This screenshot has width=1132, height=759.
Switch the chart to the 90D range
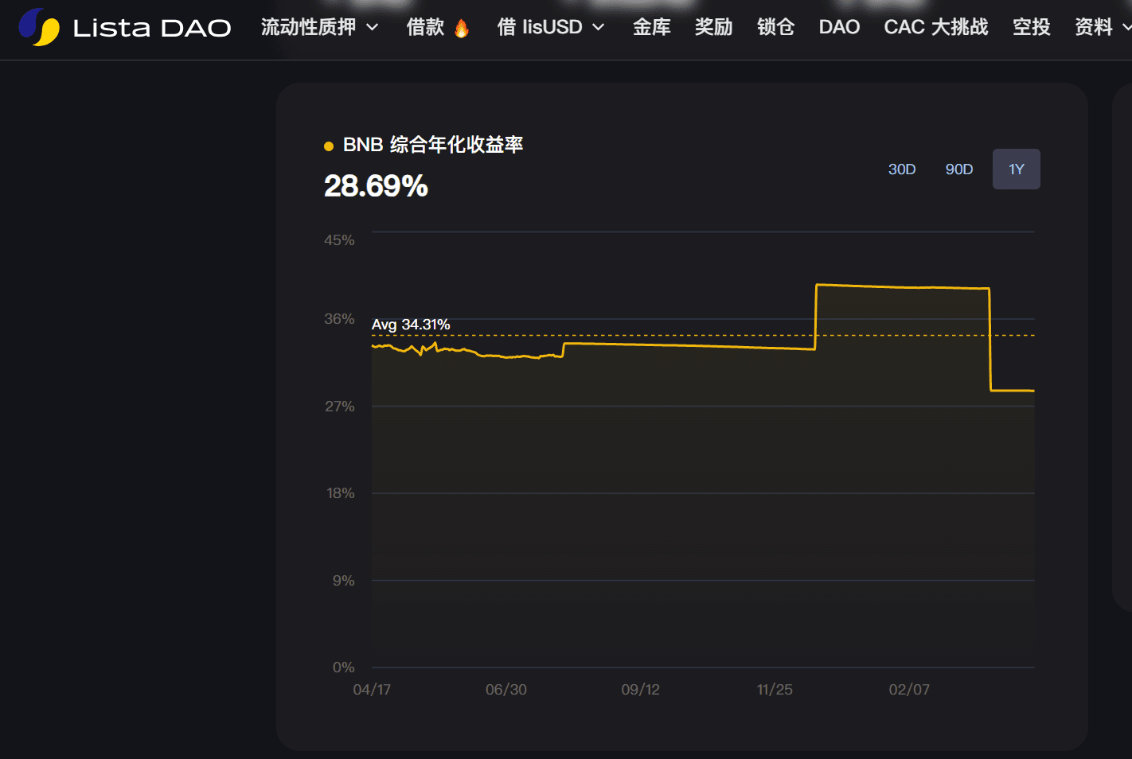point(959,169)
